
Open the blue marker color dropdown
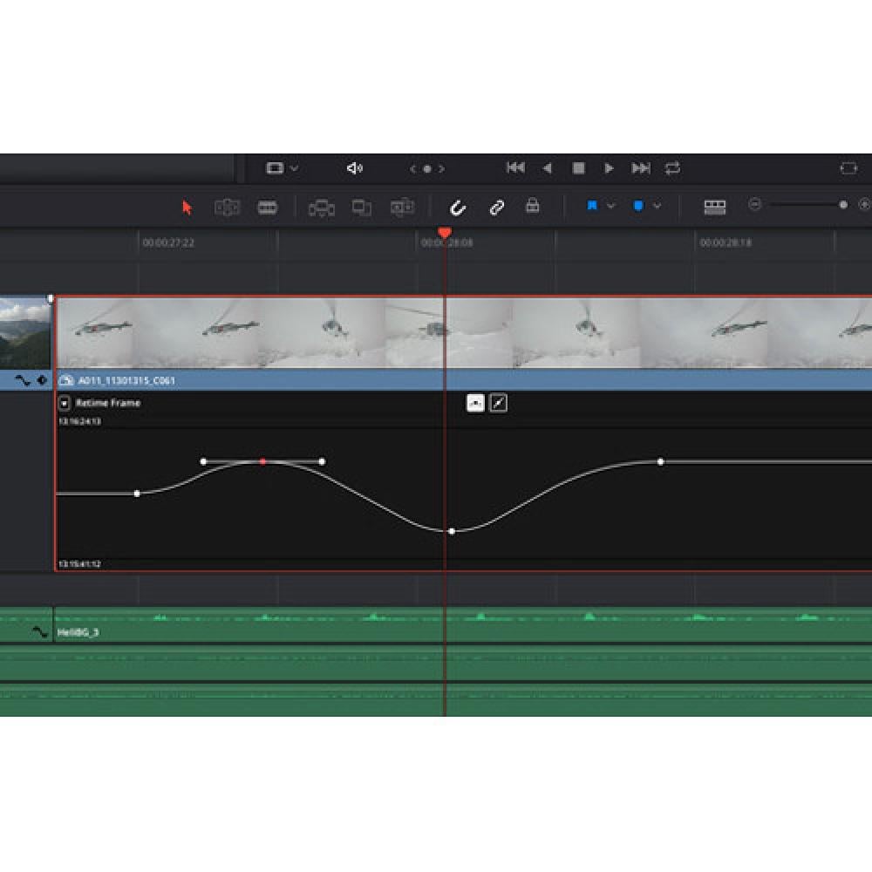coord(657,207)
